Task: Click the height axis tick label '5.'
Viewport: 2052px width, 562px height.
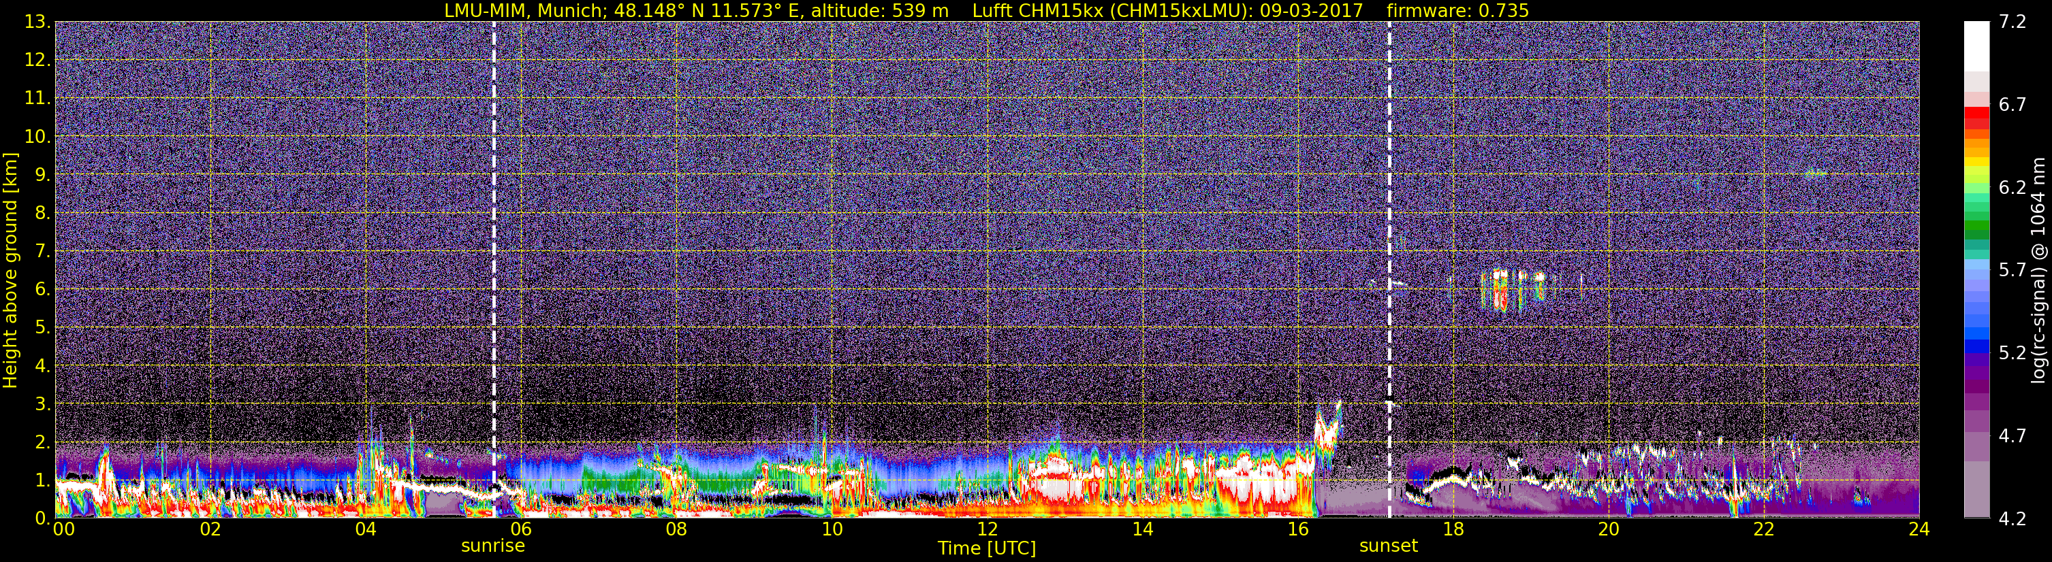Action: tap(42, 328)
